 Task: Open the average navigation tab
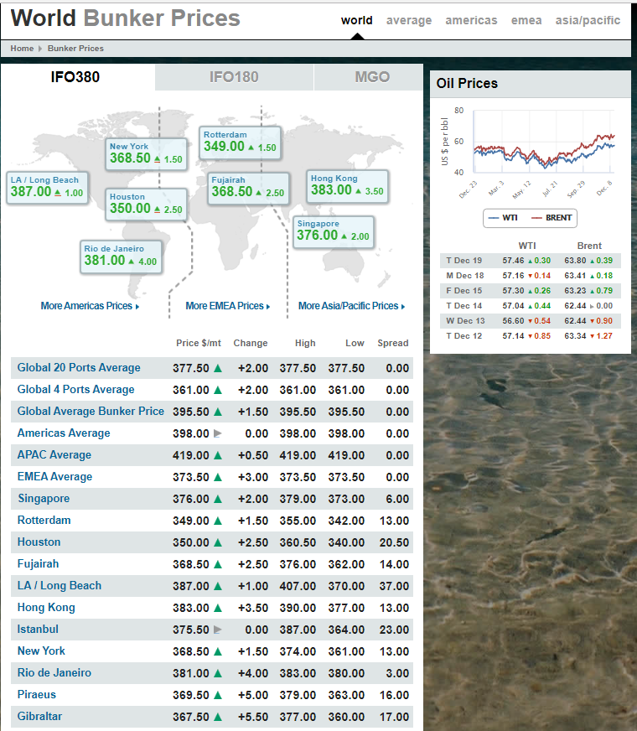tap(409, 20)
